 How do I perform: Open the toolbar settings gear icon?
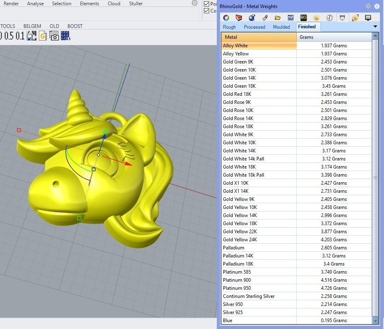click(195, 3)
